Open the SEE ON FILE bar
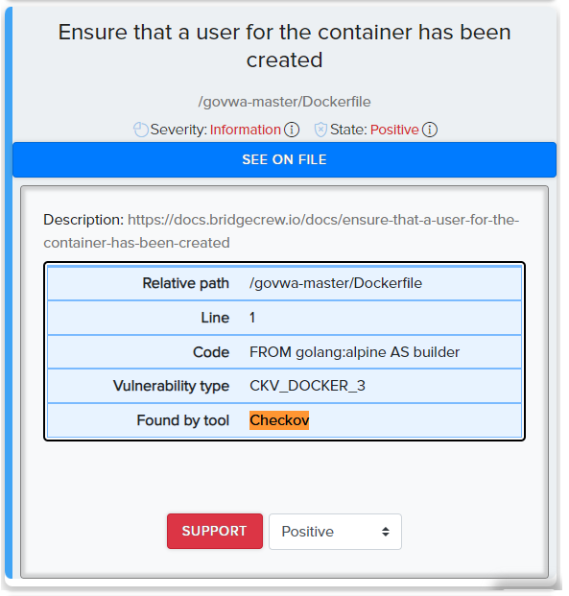This screenshot has height=596, width=569. coord(284,159)
